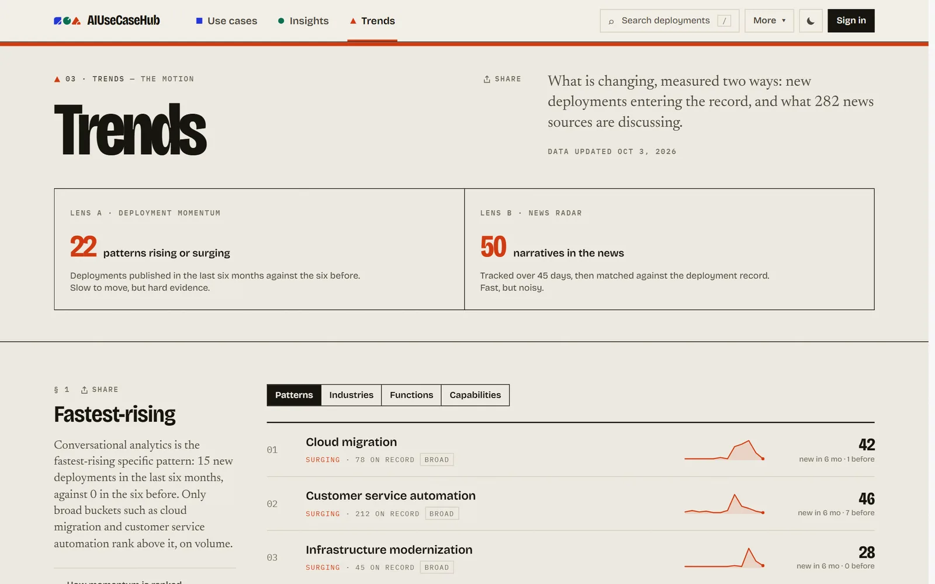
Task: Switch to the Industries tab
Action: coord(351,395)
